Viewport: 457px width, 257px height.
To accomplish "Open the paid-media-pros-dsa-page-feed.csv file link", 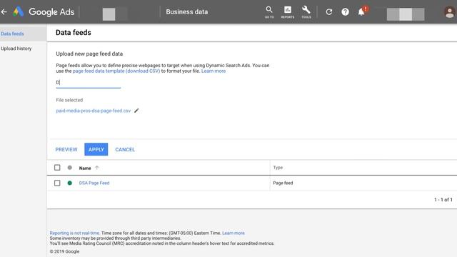I will (x=94, y=111).
